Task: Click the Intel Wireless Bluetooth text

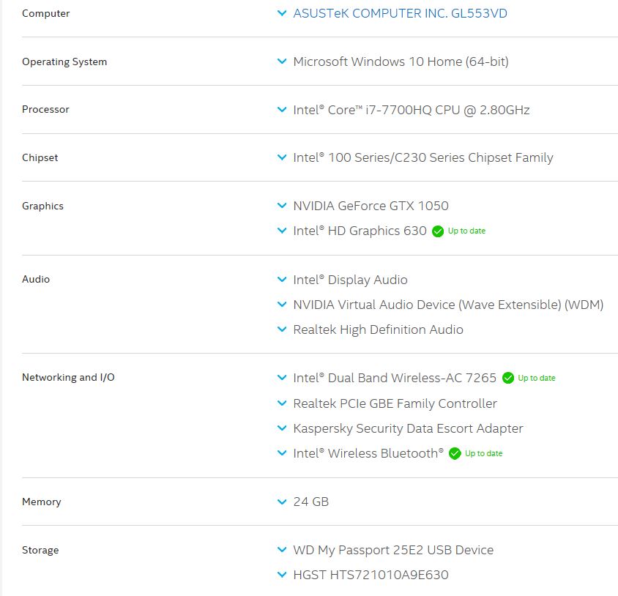Action: coord(368,453)
